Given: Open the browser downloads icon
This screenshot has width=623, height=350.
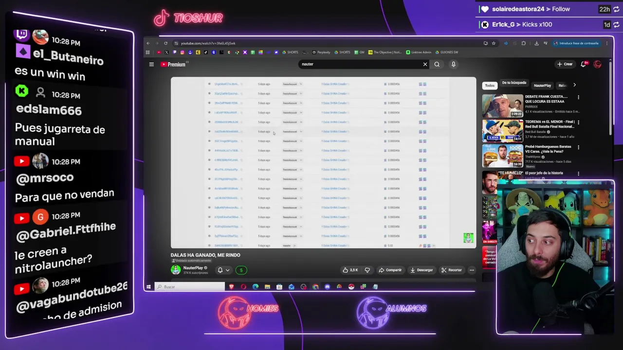Looking at the screenshot, I should click(536, 43).
